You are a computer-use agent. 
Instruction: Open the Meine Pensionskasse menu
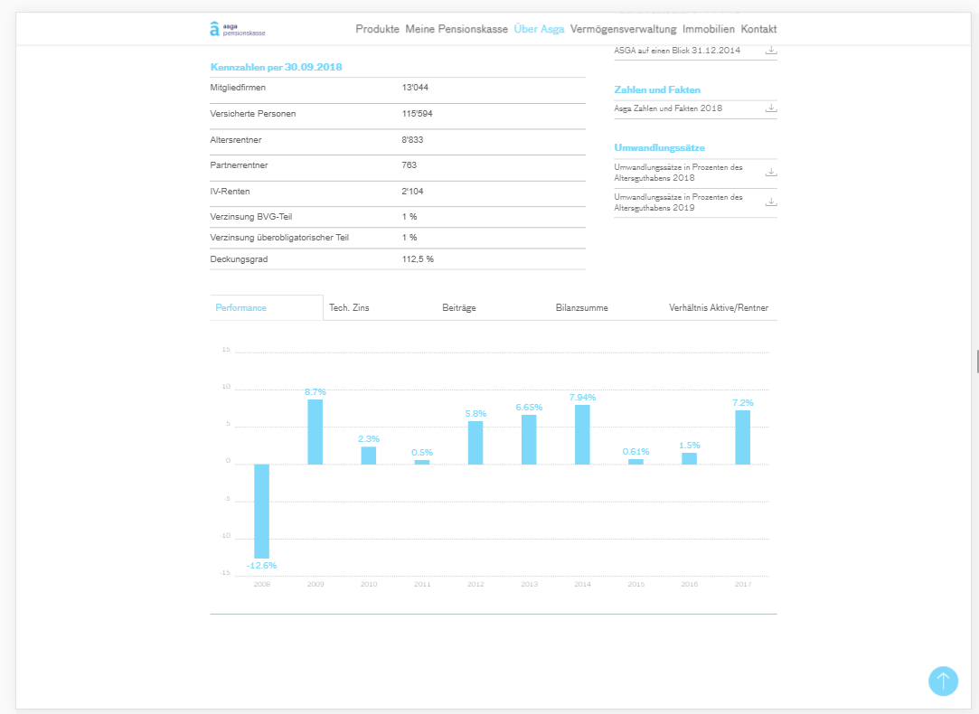tap(457, 29)
